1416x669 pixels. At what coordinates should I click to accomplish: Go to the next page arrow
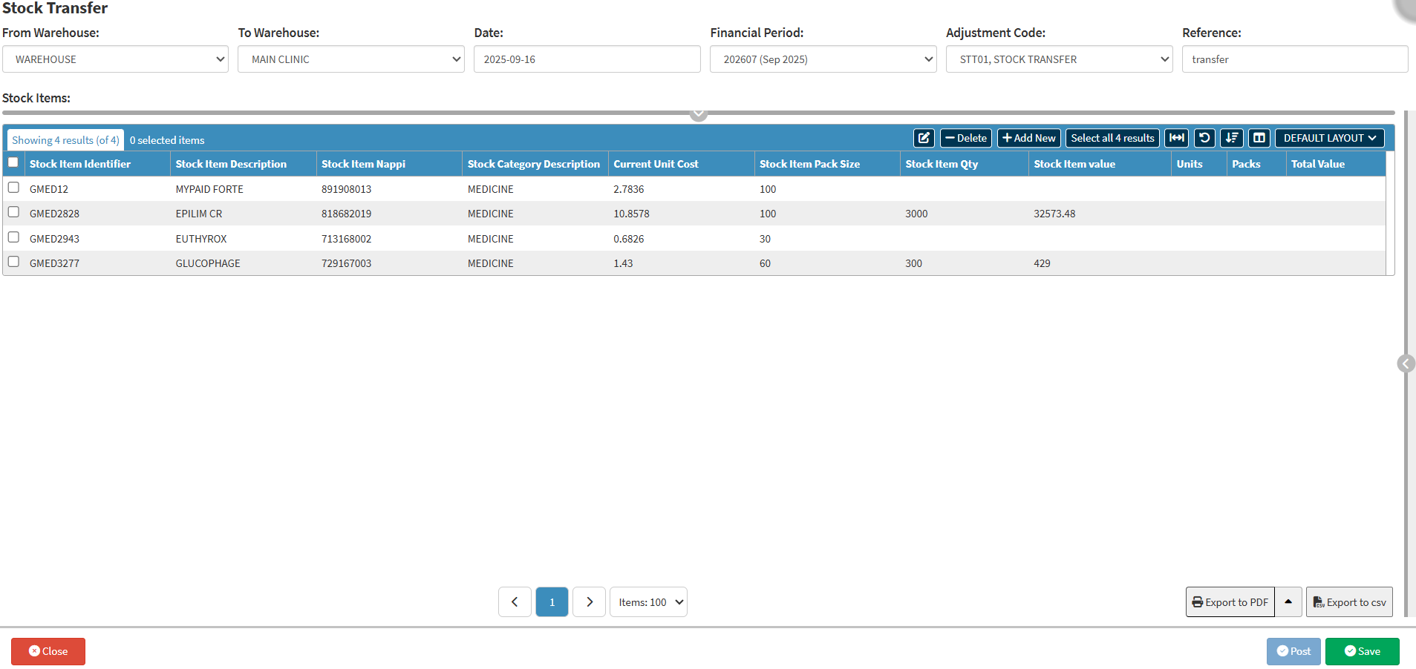click(590, 602)
